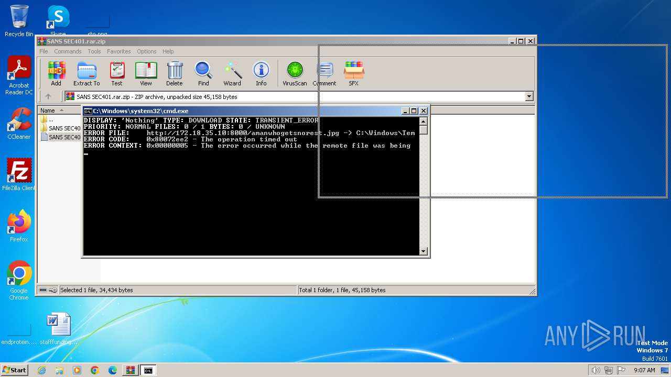This screenshot has height=377, width=671.
Task: Click the WinRAR status bar drive icon
Action: [43, 290]
